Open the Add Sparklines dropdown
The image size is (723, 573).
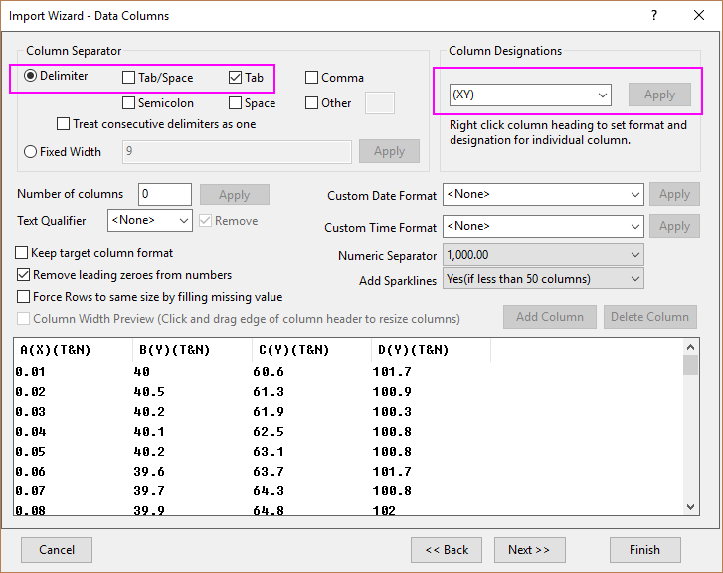click(543, 279)
